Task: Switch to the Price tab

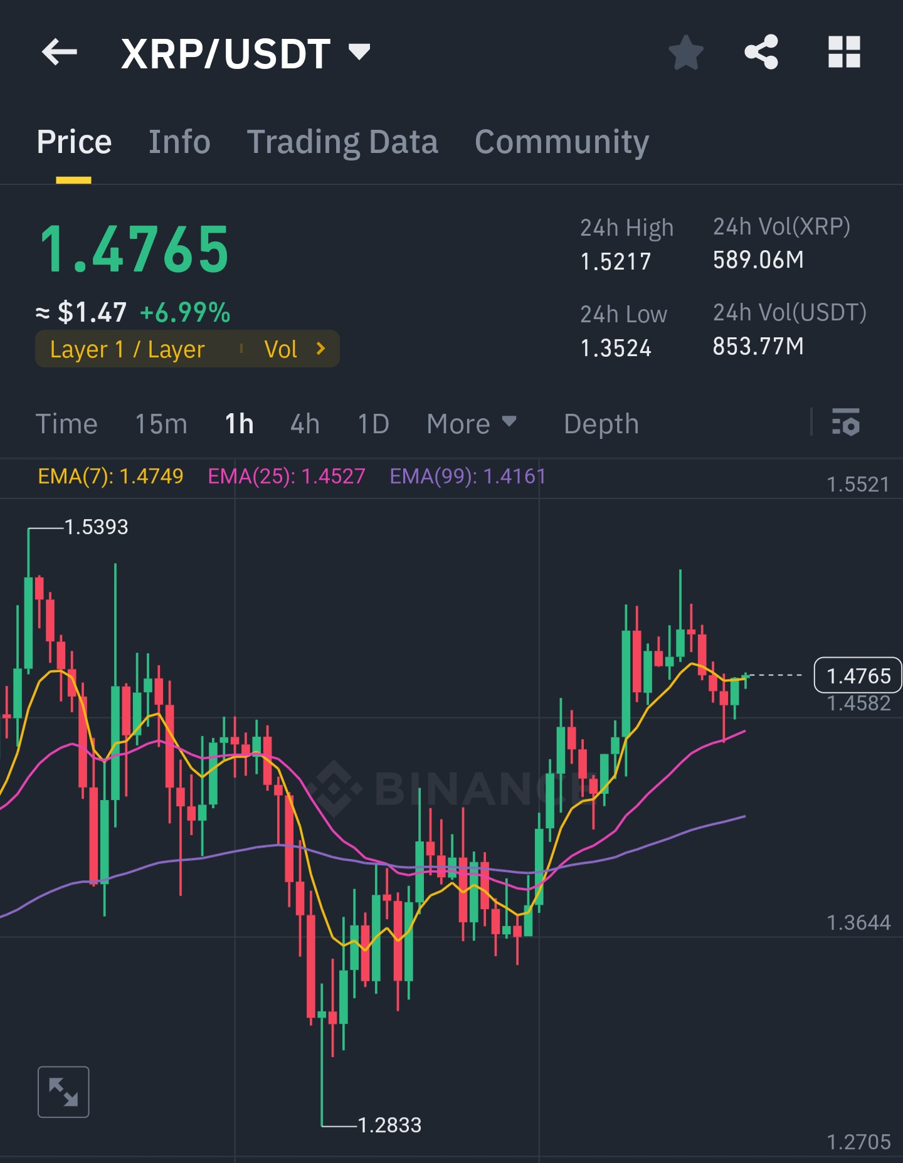Action: [x=74, y=142]
